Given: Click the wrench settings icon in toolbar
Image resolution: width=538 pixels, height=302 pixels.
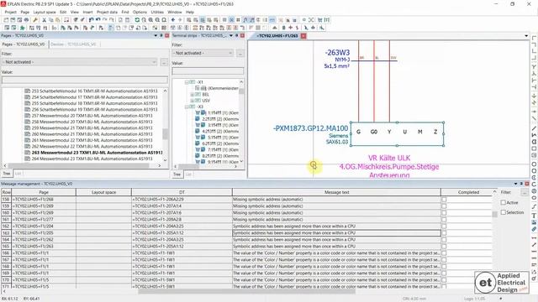Looking at the screenshot, I should pyautogui.click(x=35, y=20).
